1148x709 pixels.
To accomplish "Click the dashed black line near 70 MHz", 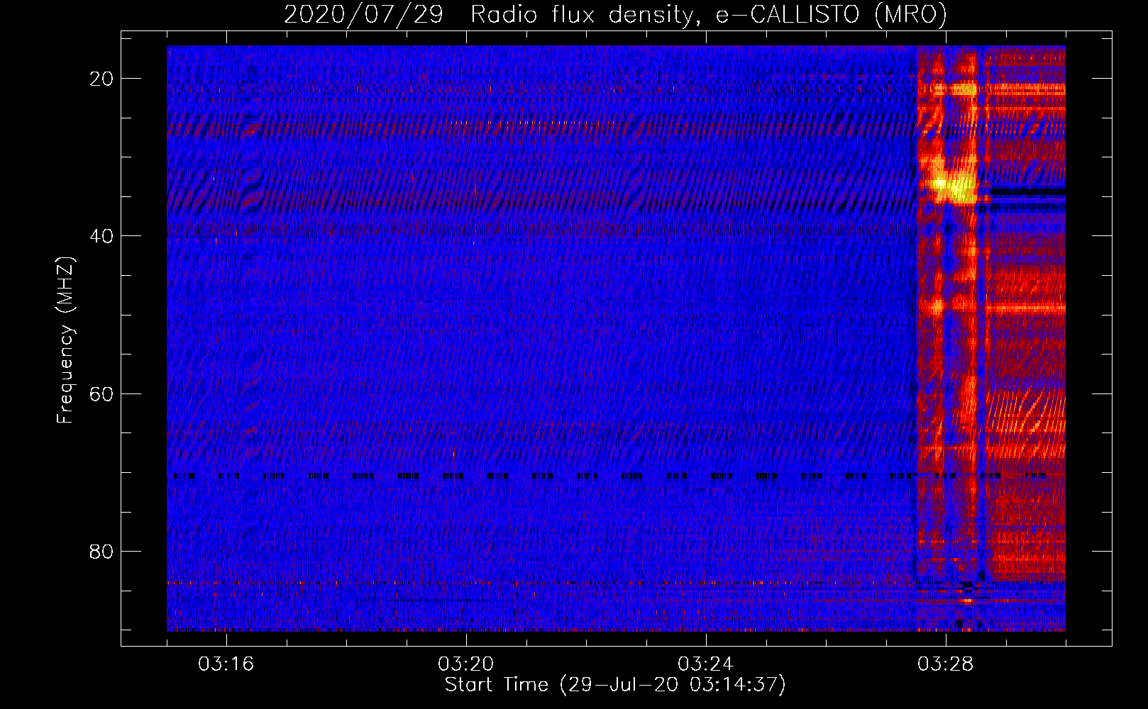I will (x=610, y=476).
